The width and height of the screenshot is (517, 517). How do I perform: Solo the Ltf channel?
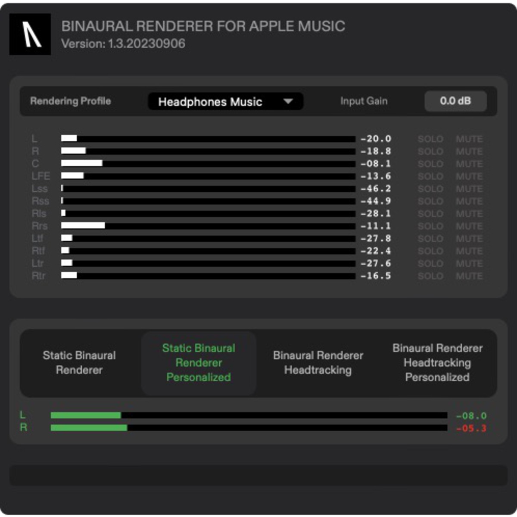[x=431, y=237]
